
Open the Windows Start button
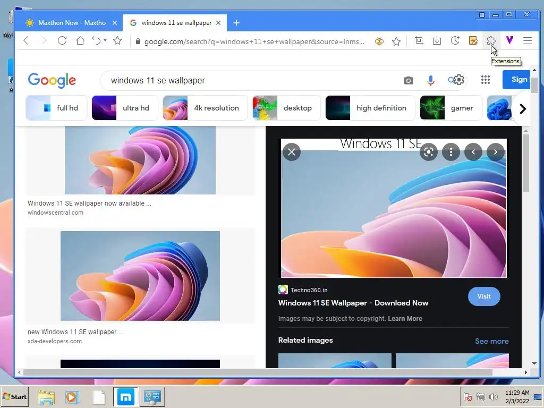[14, 396]
